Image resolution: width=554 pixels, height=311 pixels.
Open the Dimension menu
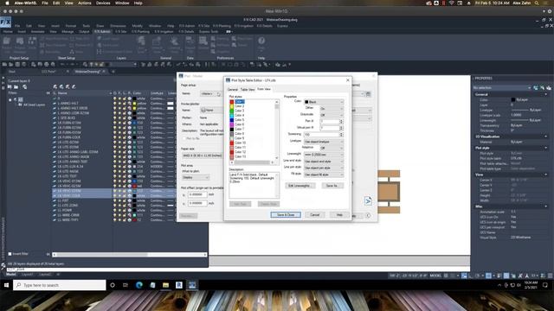tap(118, 26)
